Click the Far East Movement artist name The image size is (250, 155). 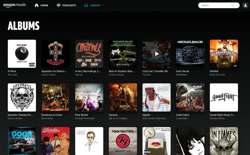click(85, 118)
